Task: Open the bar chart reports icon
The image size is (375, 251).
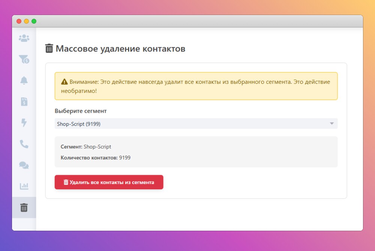Action: click(24, 186)
